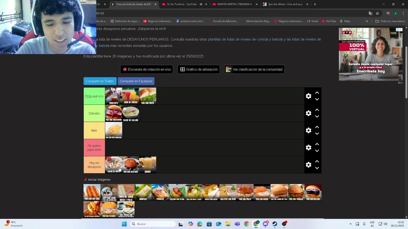408x229 pixels.
Task: Open 'YouTube' bookmark
Action: click(x=329, y=21)
